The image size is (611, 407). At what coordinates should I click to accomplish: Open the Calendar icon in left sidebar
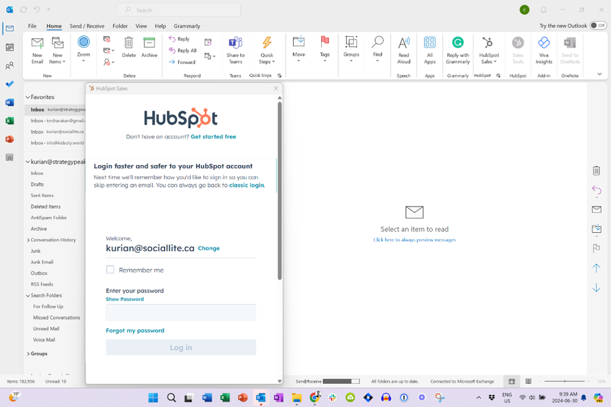tap(10, 47)
